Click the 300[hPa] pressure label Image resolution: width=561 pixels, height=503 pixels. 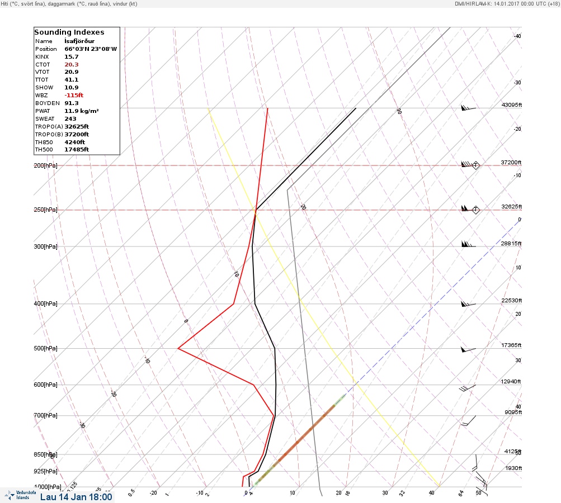click(45, 246)
